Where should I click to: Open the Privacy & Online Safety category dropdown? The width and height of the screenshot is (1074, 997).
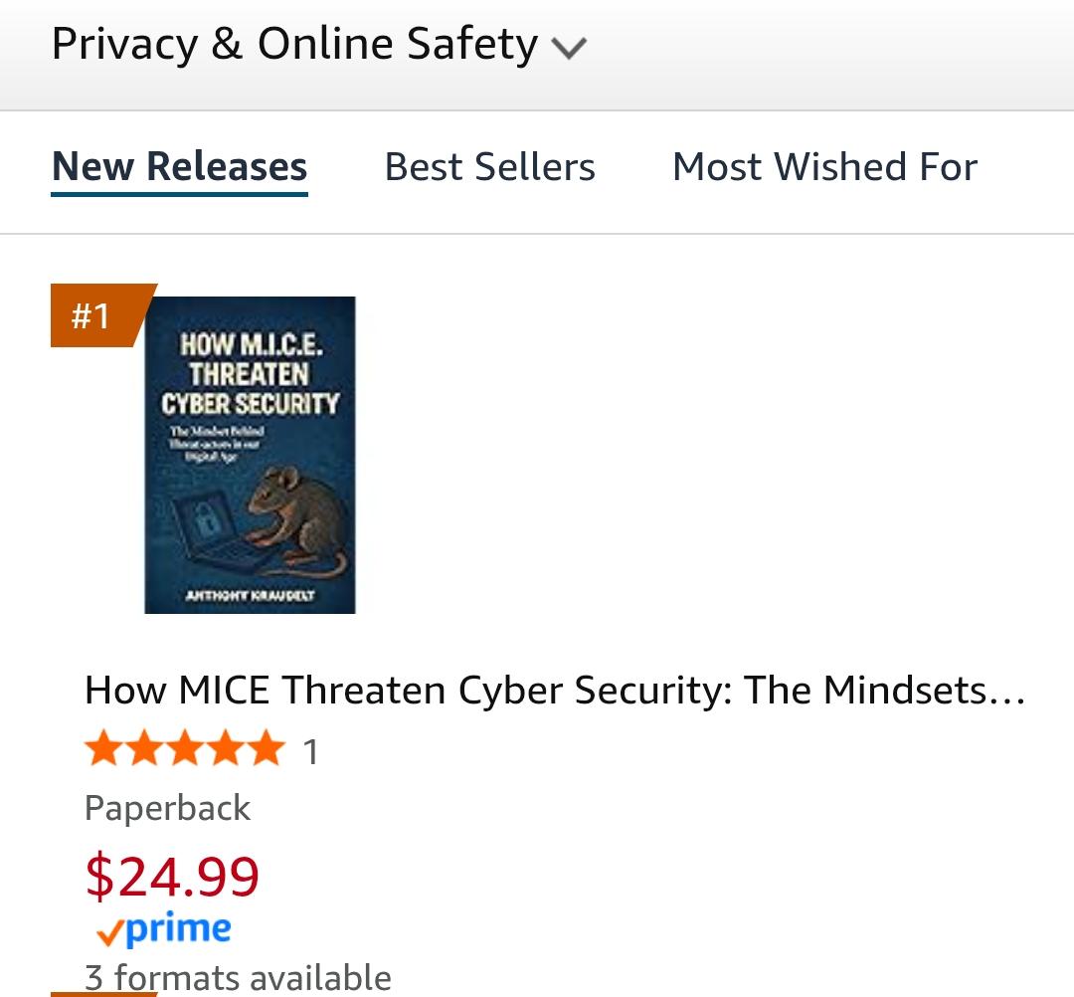tap(294, 45)
